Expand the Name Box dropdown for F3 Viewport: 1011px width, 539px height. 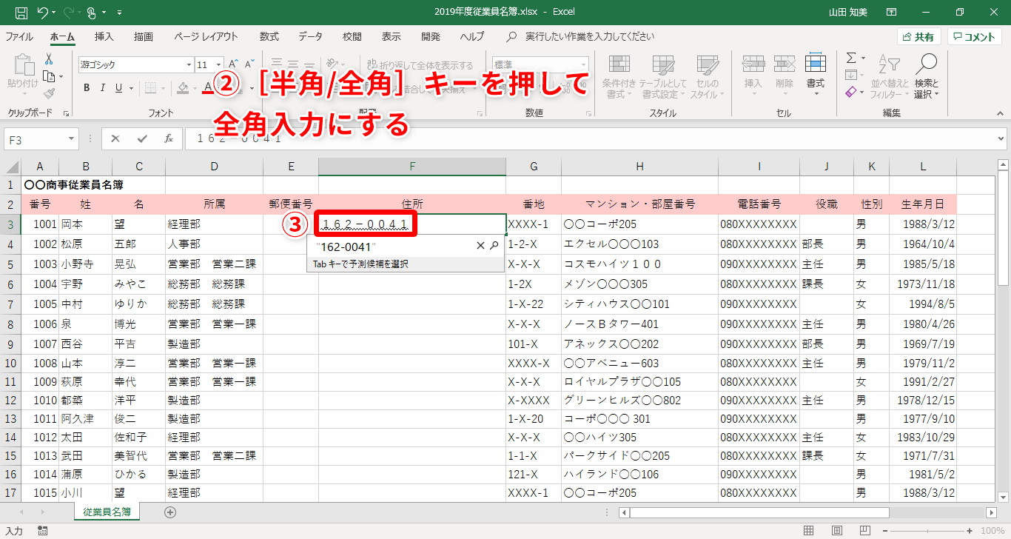[72, 138]
